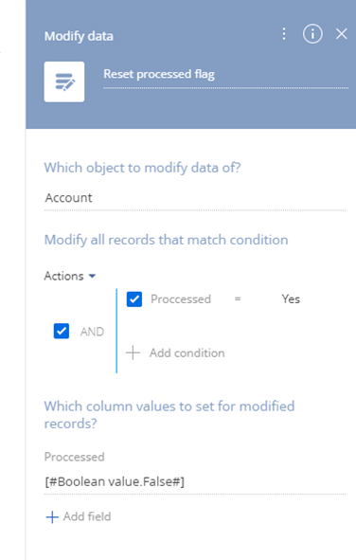The width and height of the screenshot is (356, 560).
Task: Select the Proccessed column in condition
Action: point(181,298)
